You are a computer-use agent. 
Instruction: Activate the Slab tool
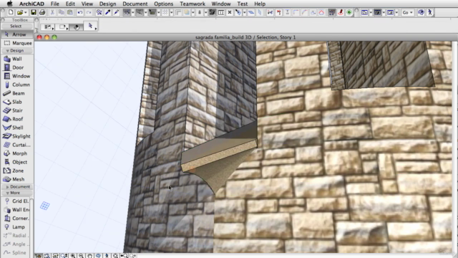click(16, 102)
